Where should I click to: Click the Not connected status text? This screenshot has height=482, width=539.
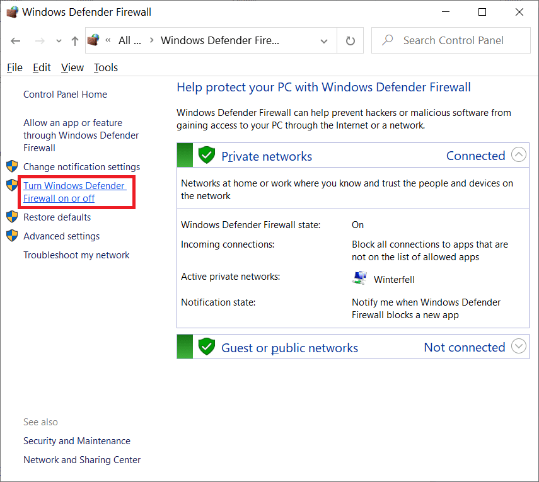[x=465, y=347]
